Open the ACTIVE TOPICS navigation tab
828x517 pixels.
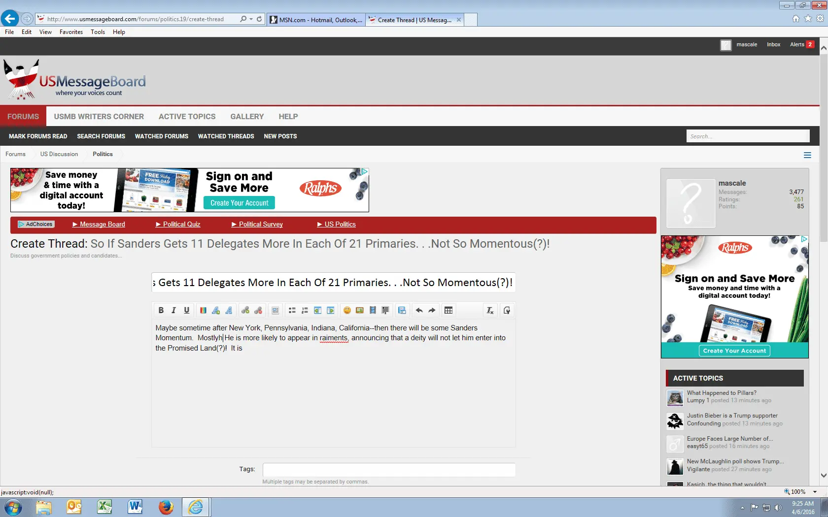[187, 117]
